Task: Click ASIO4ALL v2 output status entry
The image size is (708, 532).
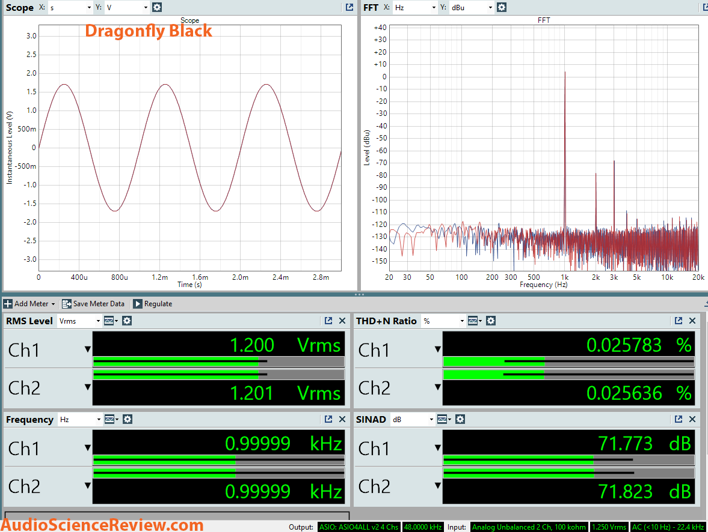Action: [359, 527]
